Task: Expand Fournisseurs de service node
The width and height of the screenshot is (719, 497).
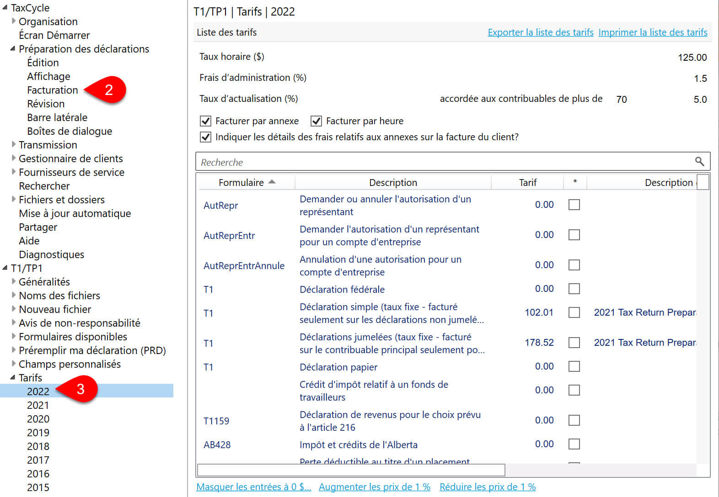Action: coord(14,172)
